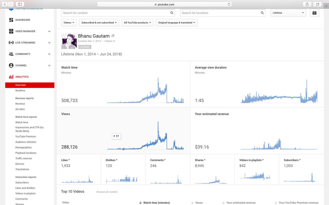This screenshot has height=205, width=329.
Task: Show all tabs overview button
Action: (317, 4)
